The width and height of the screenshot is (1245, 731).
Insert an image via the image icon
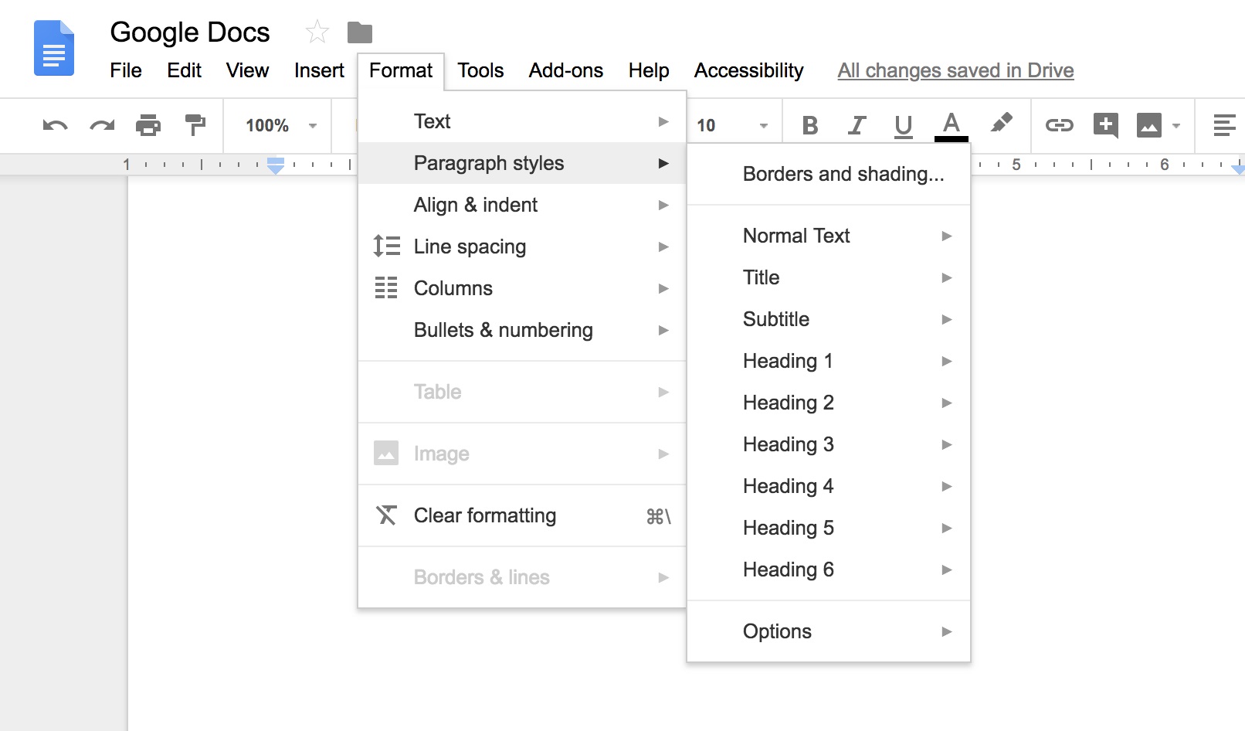pyautogui.click(x=1150, y=125)
